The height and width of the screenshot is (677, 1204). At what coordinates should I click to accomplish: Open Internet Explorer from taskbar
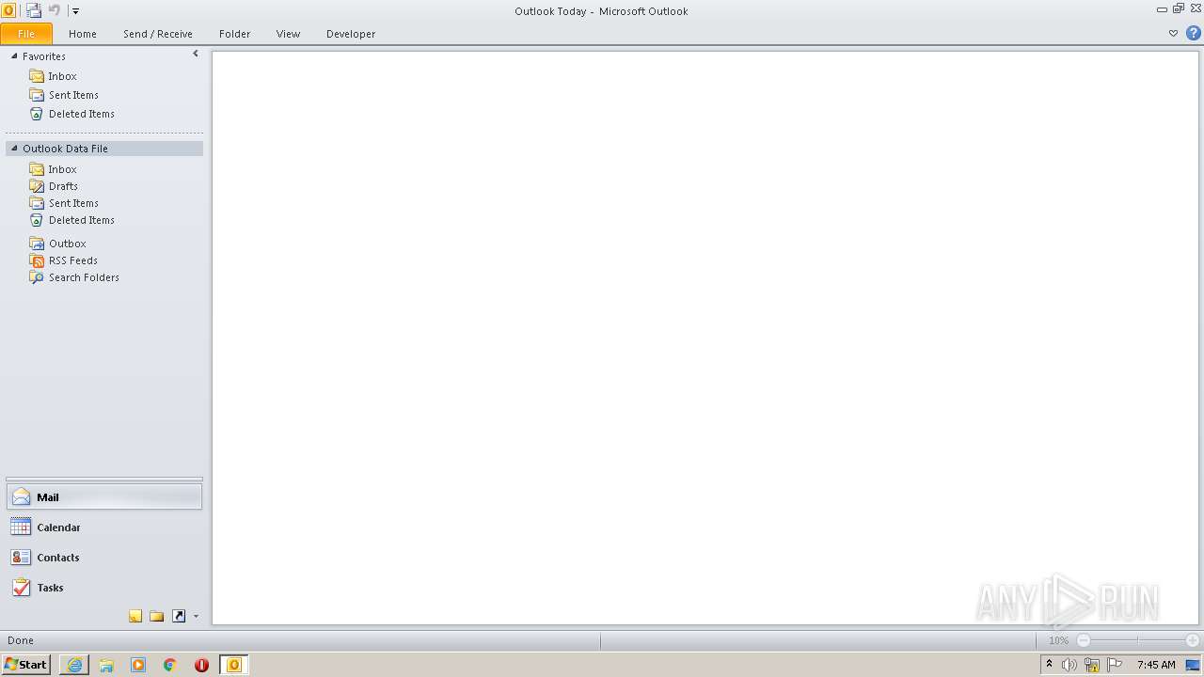click(x=74, y=665)
